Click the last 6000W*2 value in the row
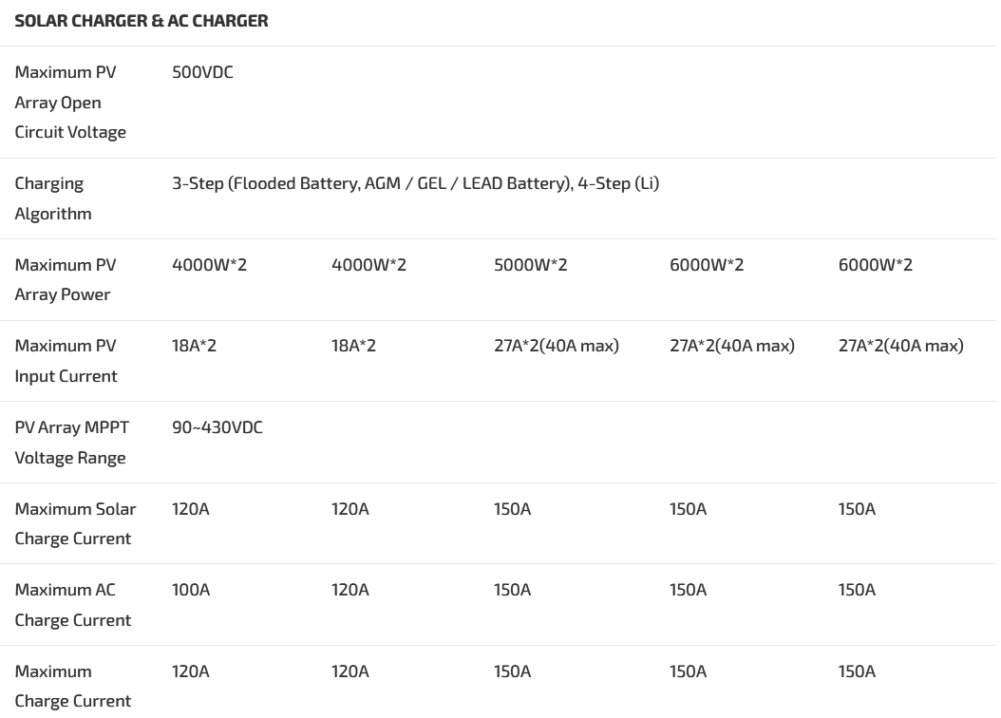The height and width of the screenshot is (718, 1001). point(875,265)
